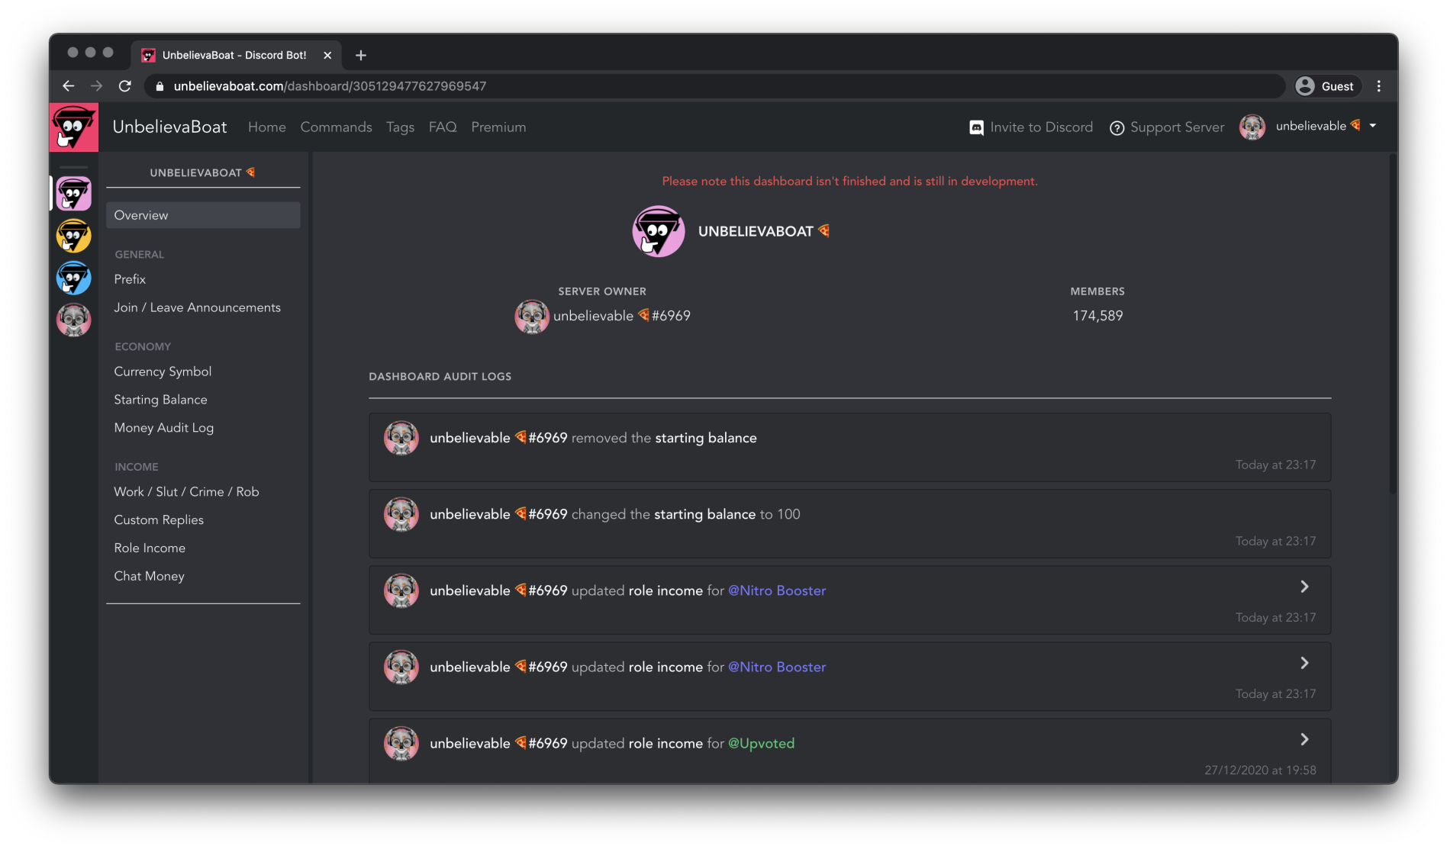Open the Commands page in the navbar

(x=336, y=127)
